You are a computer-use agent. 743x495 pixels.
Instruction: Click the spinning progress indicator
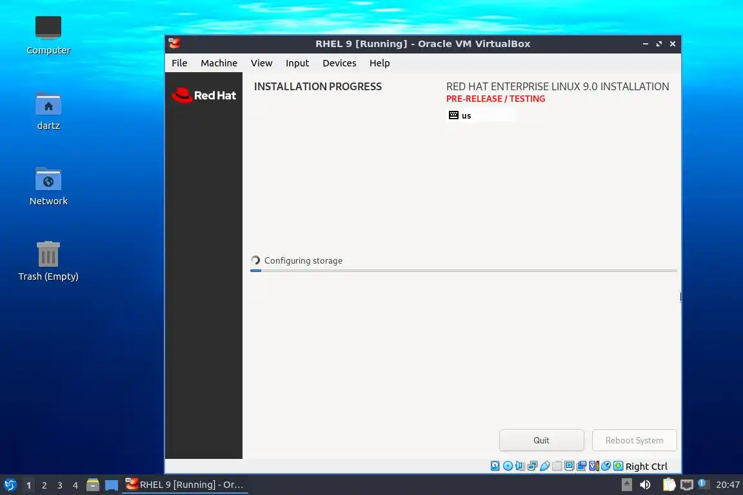point(255,260)
